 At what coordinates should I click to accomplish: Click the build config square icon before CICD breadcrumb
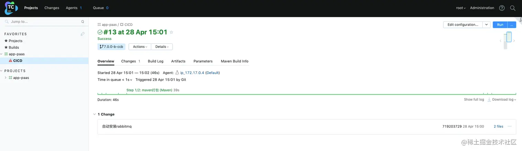pyautogui.click(x=122, y=25)
